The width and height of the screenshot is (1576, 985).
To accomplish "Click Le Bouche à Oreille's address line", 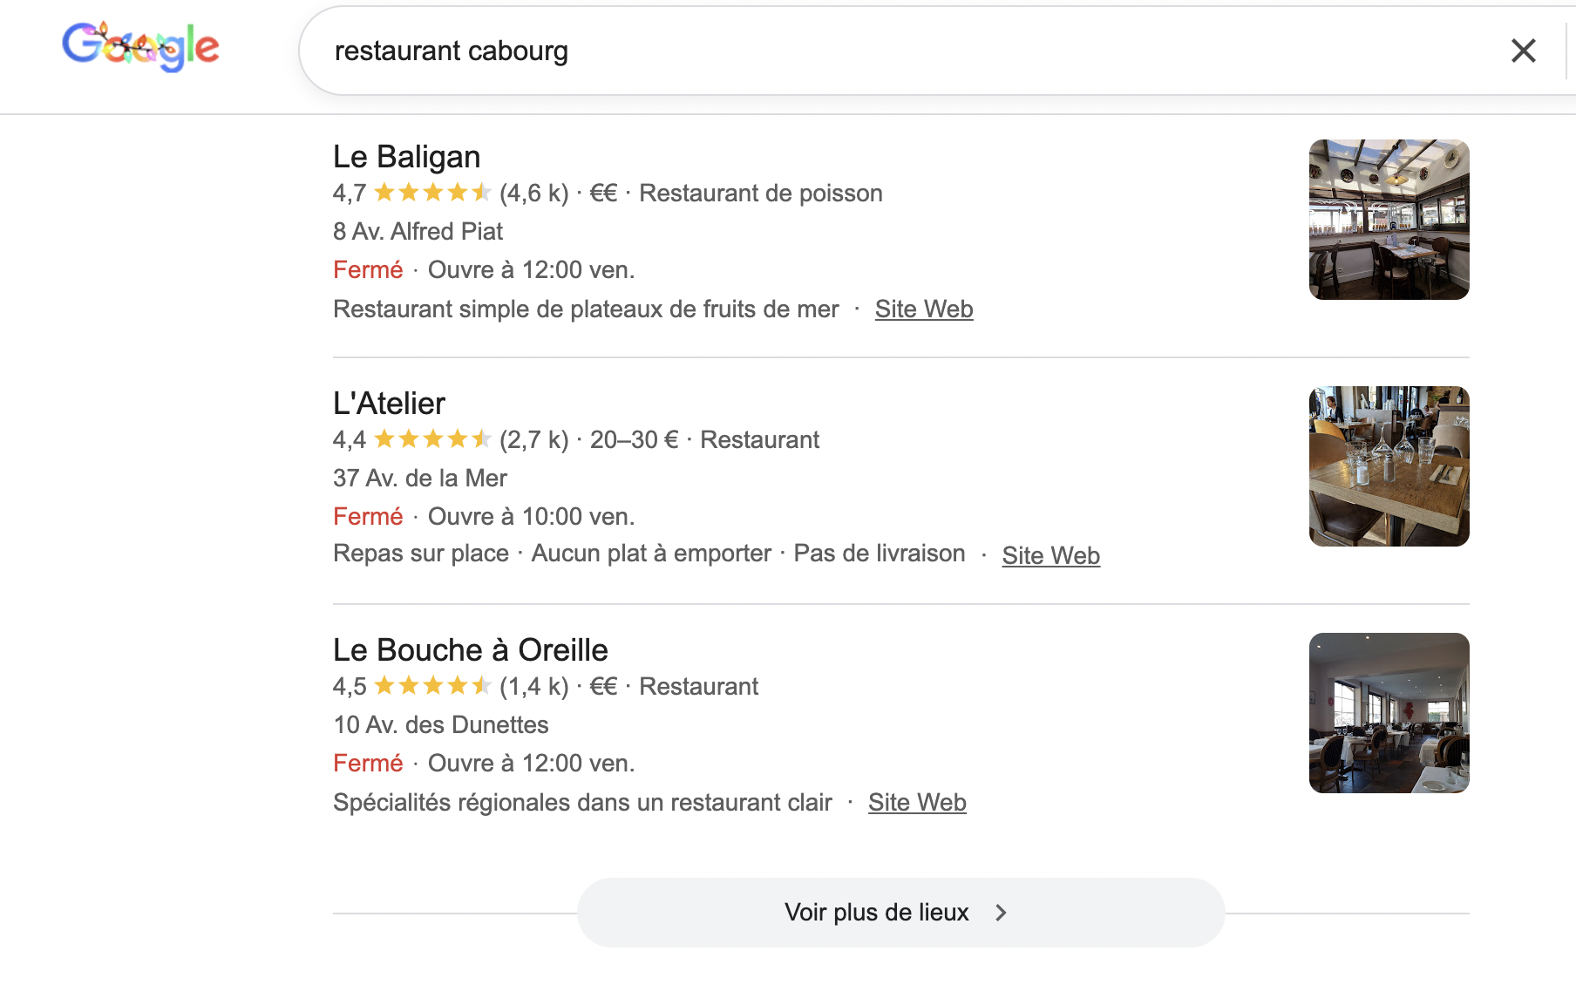I will coord(440,725).
